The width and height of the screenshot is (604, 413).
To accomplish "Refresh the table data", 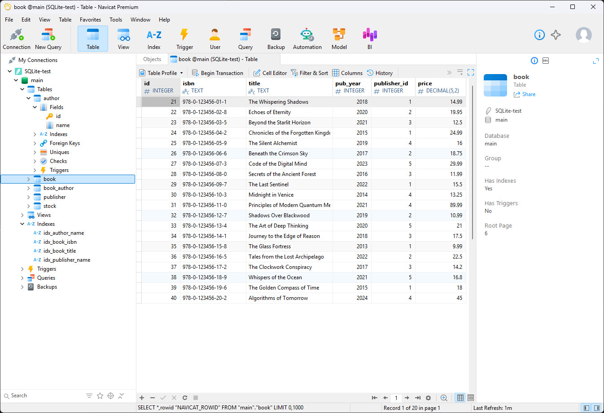I will (185, 398).
